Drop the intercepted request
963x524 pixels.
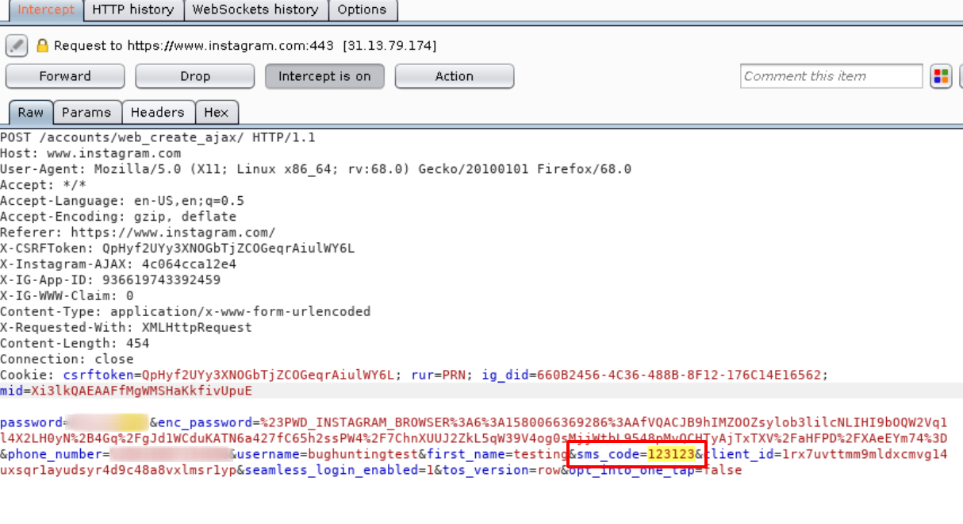pos(195,76)
